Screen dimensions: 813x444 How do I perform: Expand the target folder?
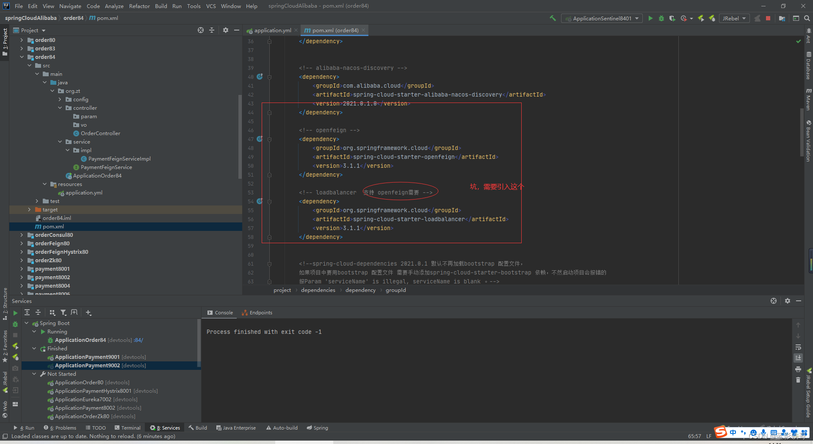[29, 209]
